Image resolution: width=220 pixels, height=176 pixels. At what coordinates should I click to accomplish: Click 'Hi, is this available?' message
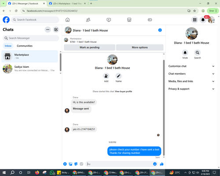tap(84, 102)
